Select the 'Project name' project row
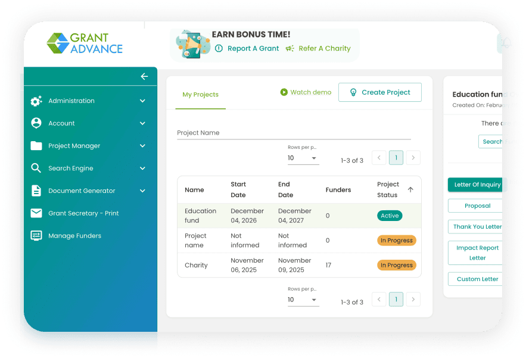 click(299, 241)
